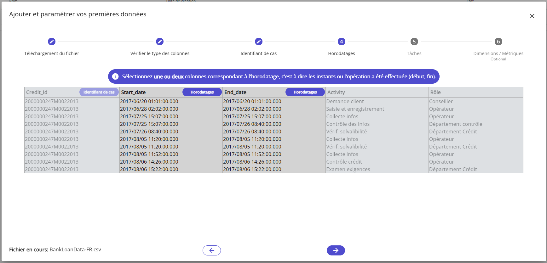Select step 6 Dimensions / Métriques circle
The height and width of the screenshot is (263, 547).
[x=498, y=42]
